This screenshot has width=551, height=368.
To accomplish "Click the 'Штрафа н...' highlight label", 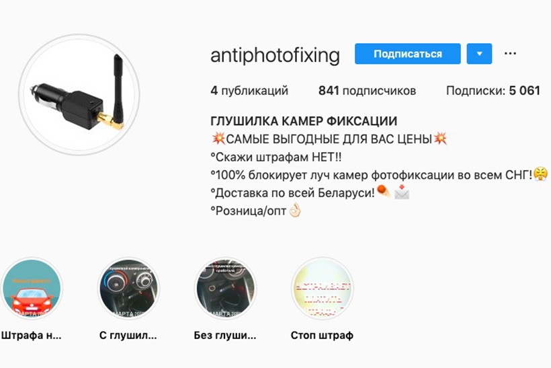I will [x=32, y=335].
